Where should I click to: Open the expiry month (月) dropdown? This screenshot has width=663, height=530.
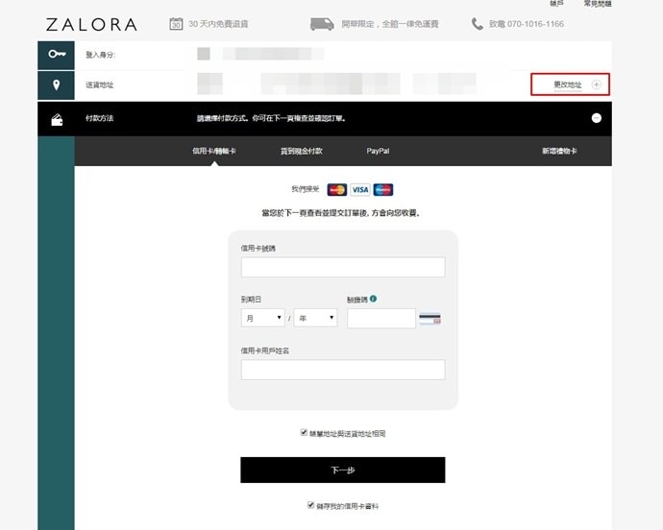[x=263, y=318]
